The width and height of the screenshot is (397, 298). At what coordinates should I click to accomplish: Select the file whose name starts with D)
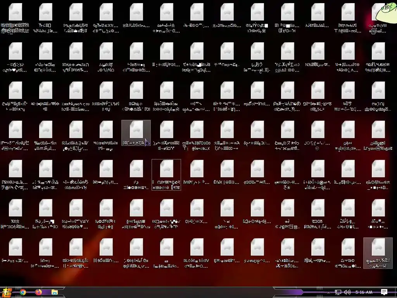coord(197,212)
